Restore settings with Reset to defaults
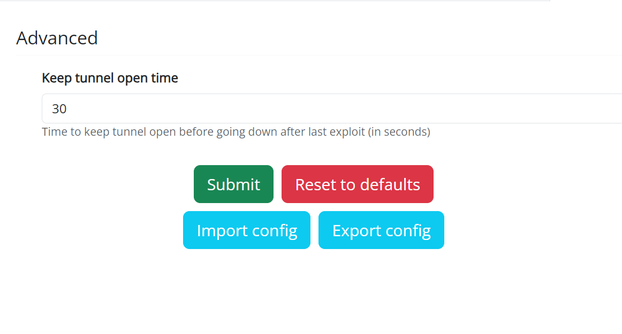 358,184
